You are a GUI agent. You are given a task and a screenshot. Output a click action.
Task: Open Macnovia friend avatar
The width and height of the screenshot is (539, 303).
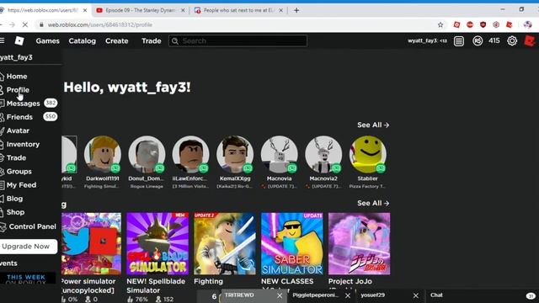[x=279, y=155]
